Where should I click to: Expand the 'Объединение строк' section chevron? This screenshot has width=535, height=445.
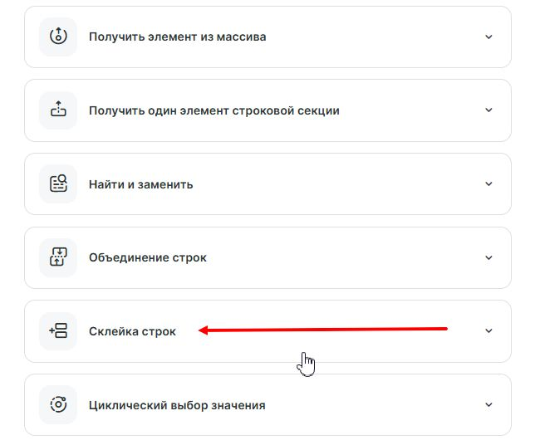coord(488,257)
